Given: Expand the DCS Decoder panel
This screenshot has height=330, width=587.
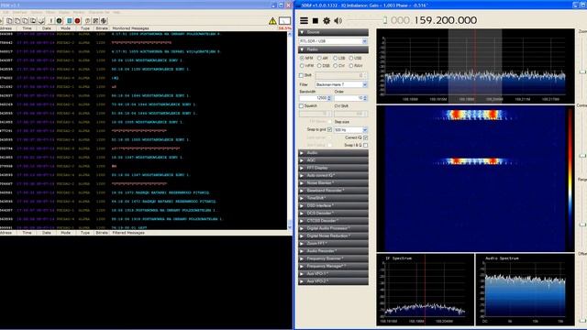Looking at the screenshot, I should [x=333, y=213].
